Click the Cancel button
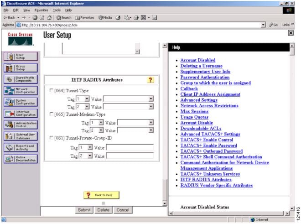The image size is (301, 224). pyautogui.click(x=123, y=210)
